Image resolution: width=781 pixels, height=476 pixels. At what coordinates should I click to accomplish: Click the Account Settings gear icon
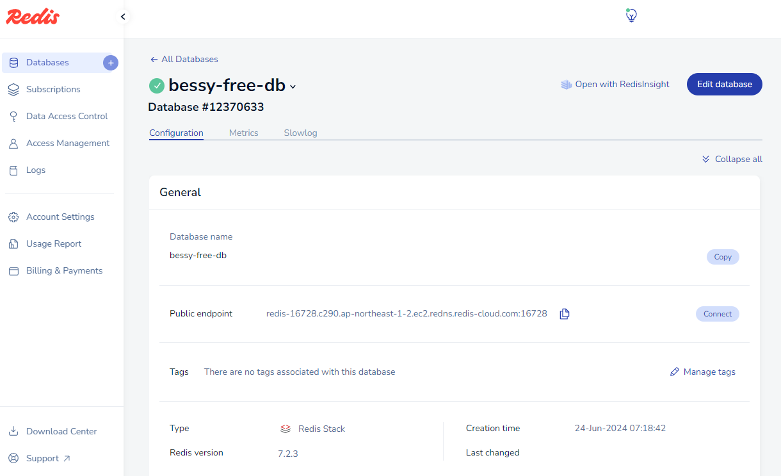(13, 217)
